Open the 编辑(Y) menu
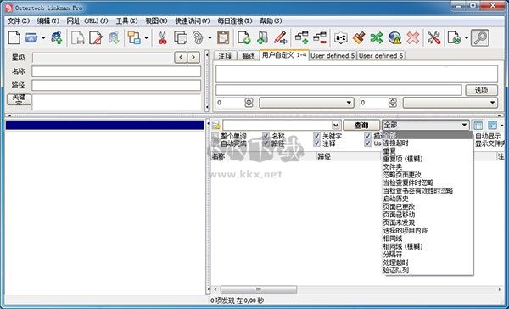 click(48, 20)
